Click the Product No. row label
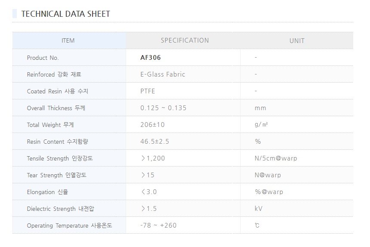Screen dimensions: 370x247 point(43,58)
